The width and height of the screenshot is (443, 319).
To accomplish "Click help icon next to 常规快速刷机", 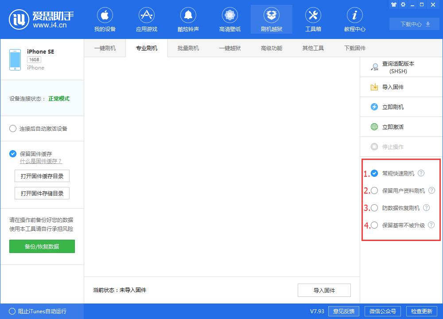I will tap(421, 173).
